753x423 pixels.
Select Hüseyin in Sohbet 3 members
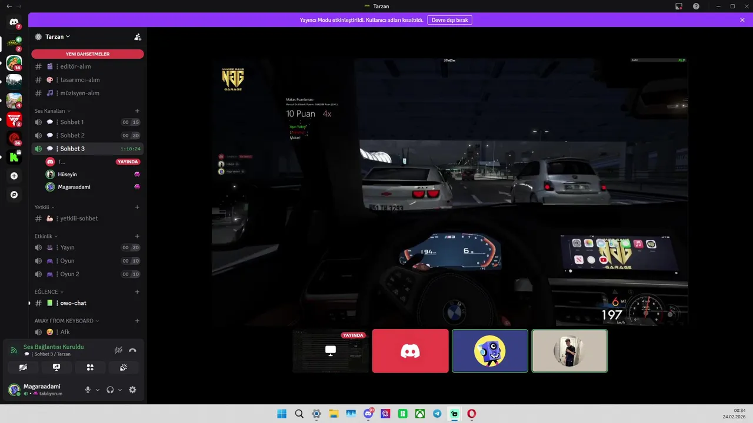93,174
